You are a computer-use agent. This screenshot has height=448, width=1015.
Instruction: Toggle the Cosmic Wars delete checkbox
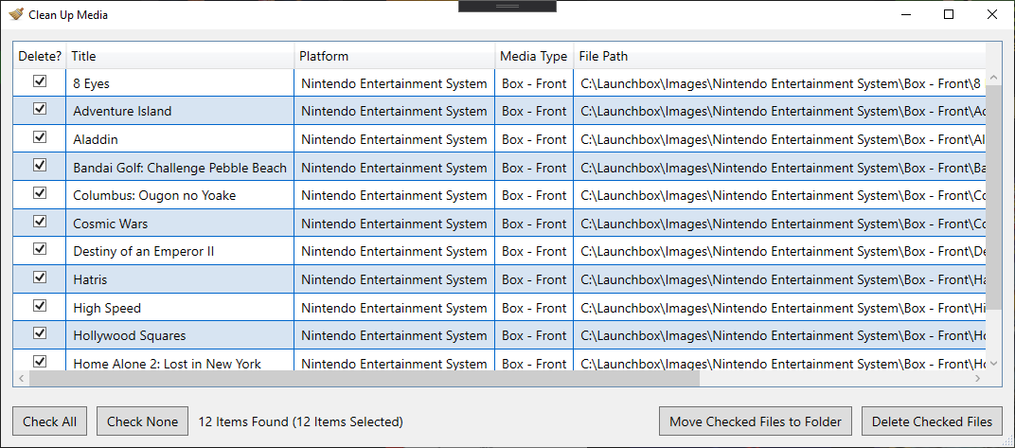(40, 222)
